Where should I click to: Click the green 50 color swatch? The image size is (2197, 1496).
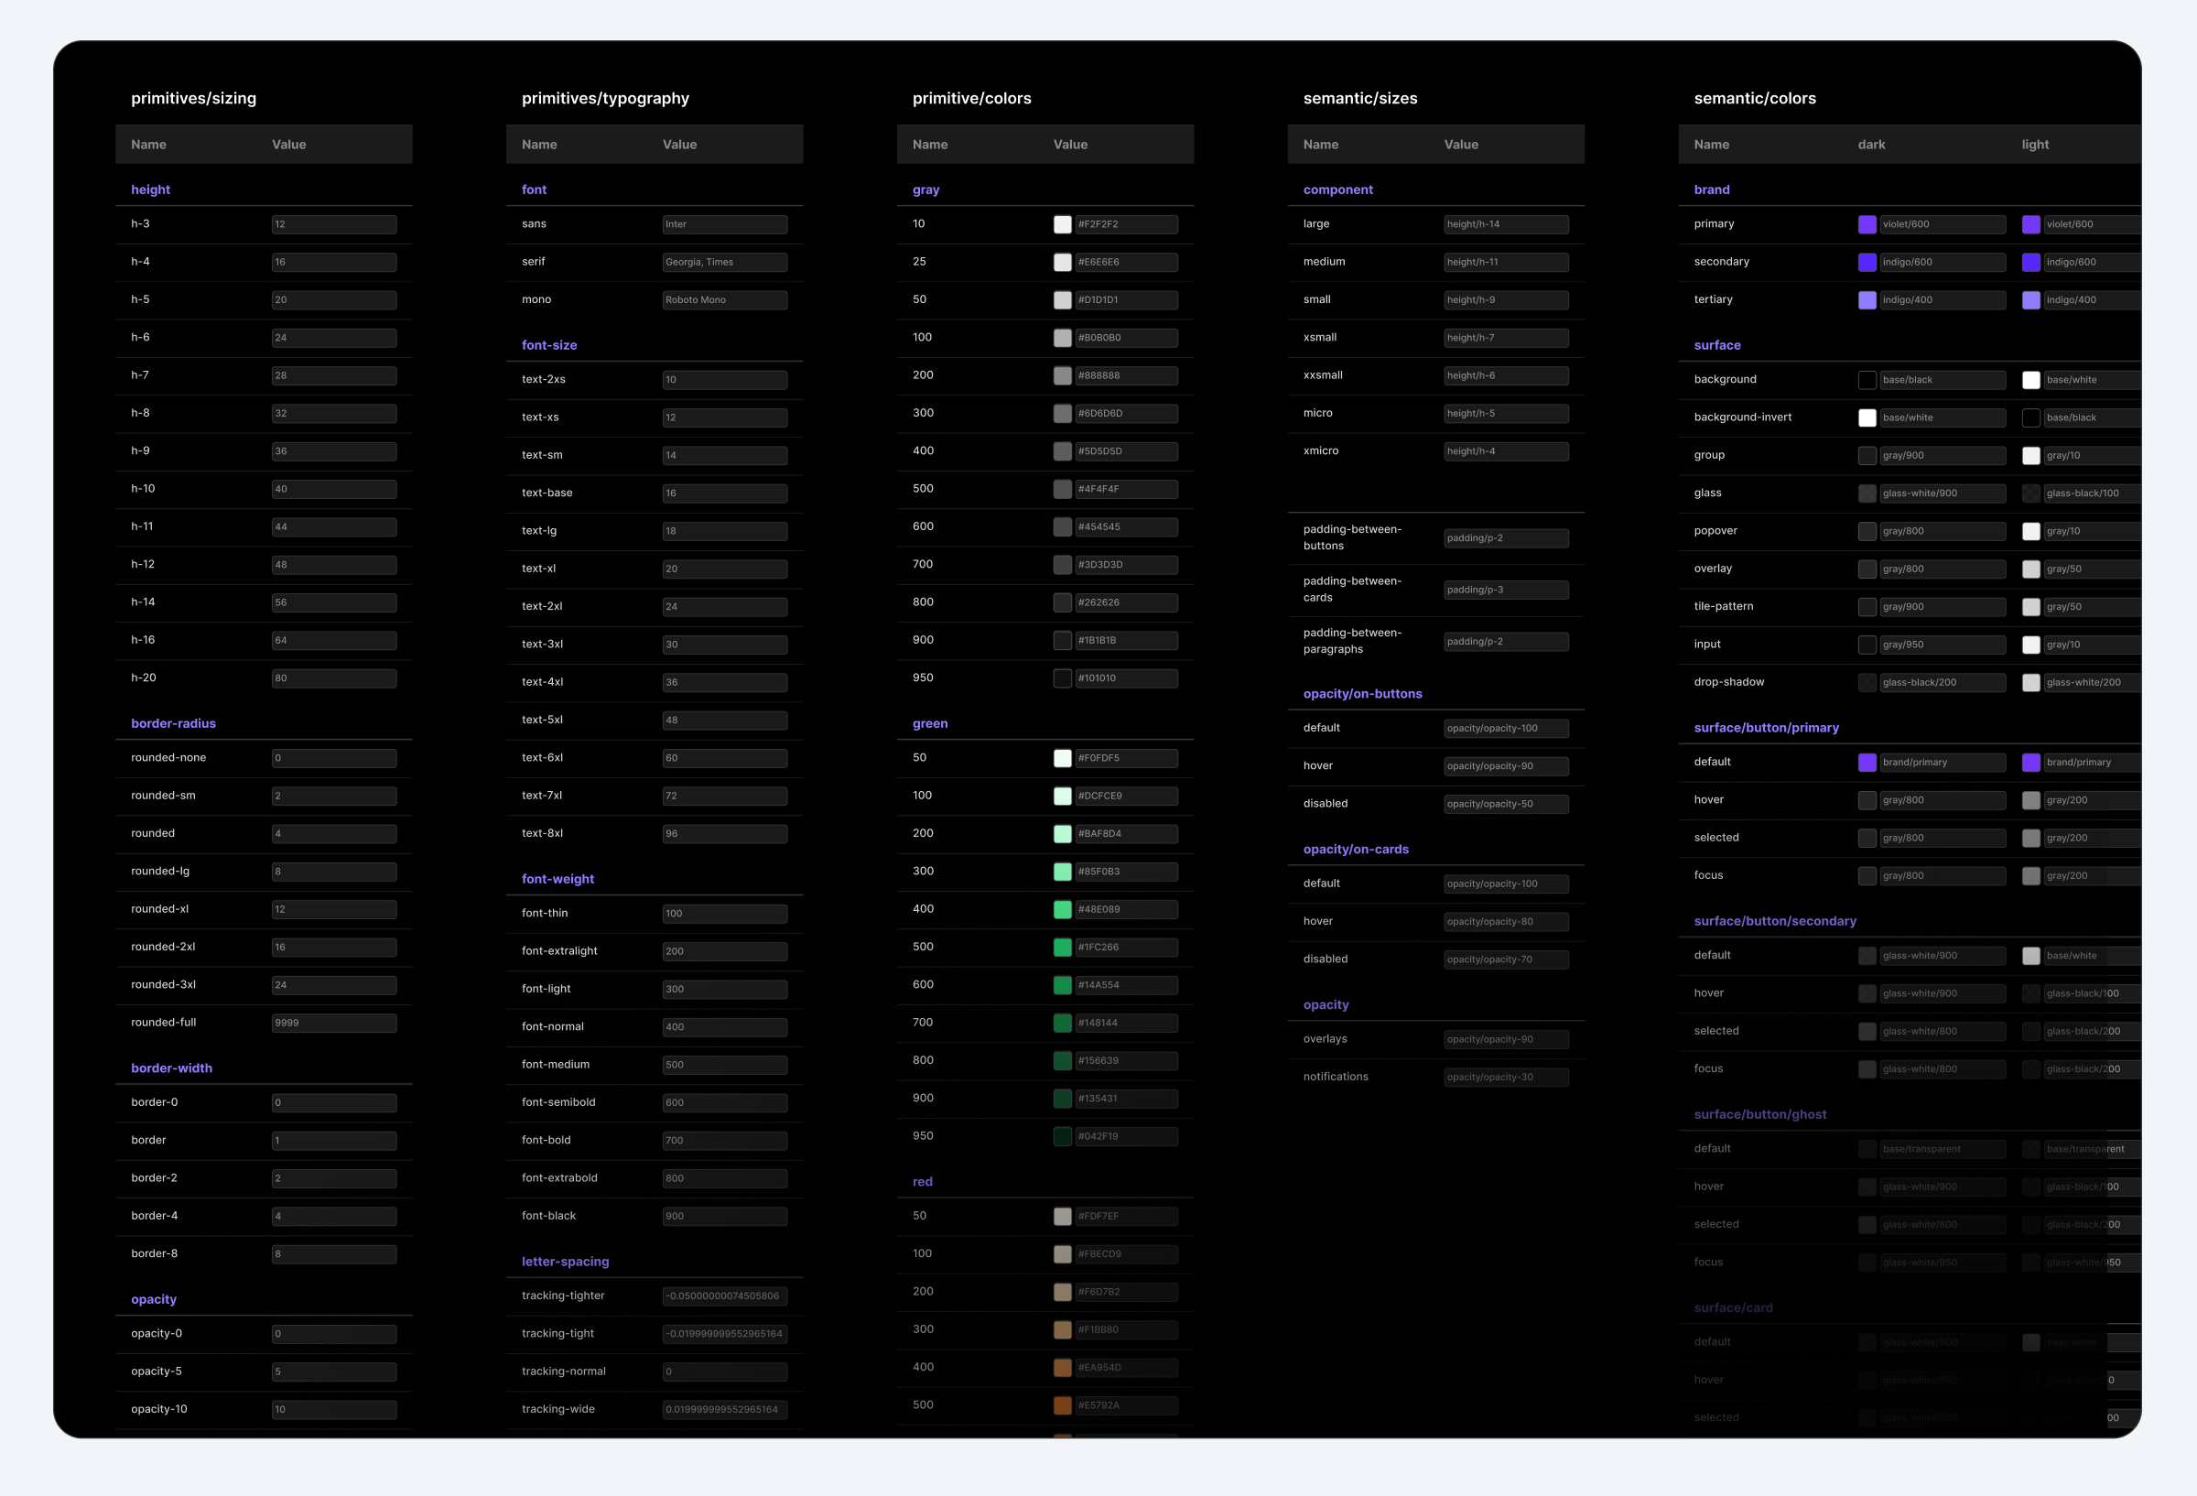click(x=1063, y=757)
